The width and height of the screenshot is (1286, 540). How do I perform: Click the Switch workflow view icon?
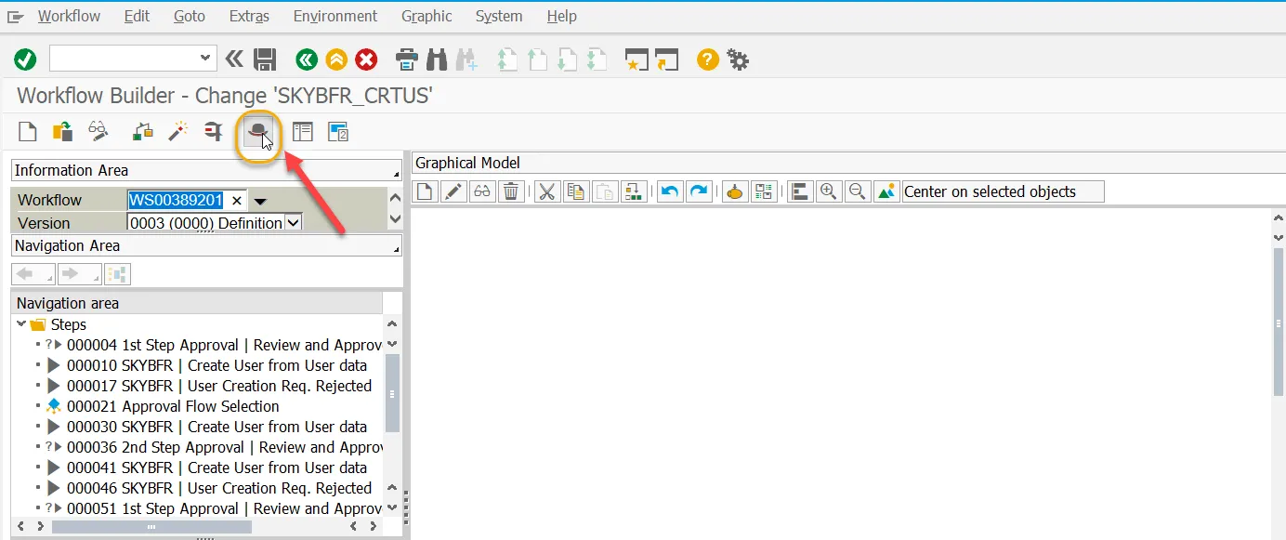coord(337,132)
